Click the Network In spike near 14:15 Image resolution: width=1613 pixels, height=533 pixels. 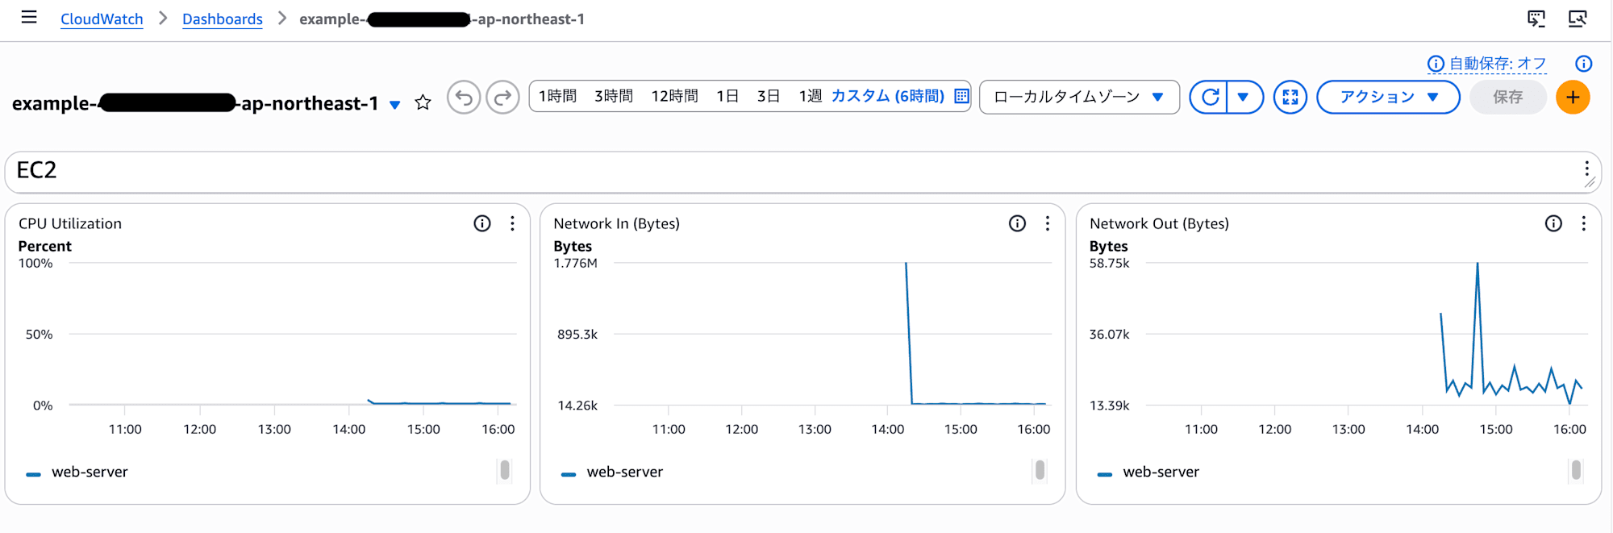[x=907, y=264]
